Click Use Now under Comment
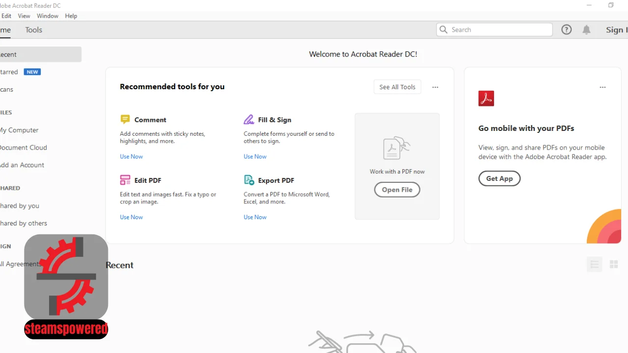This screenshot has width=628, height=353. point(131,156)
